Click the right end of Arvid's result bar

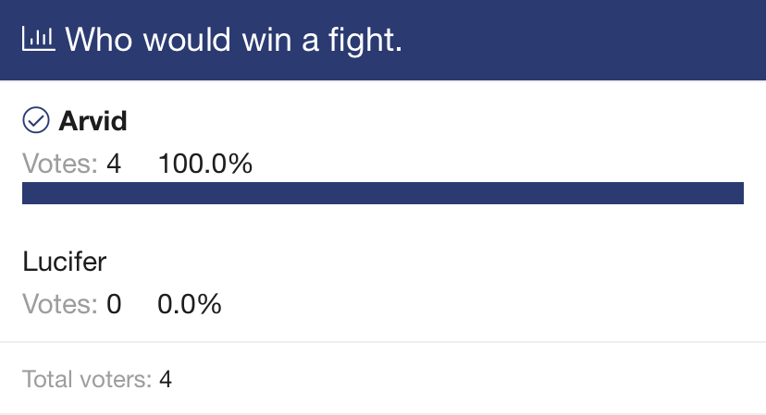(x=735, y=193)
